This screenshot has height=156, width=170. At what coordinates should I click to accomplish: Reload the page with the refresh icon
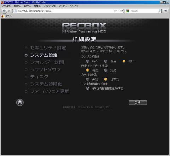[x=121, y=11]
